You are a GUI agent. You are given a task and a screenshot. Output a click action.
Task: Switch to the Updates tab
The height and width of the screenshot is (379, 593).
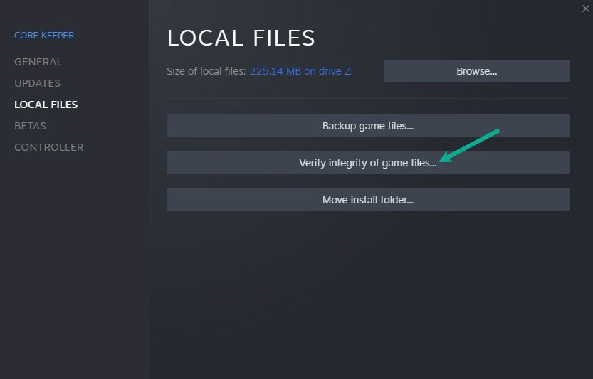point(38,83)
